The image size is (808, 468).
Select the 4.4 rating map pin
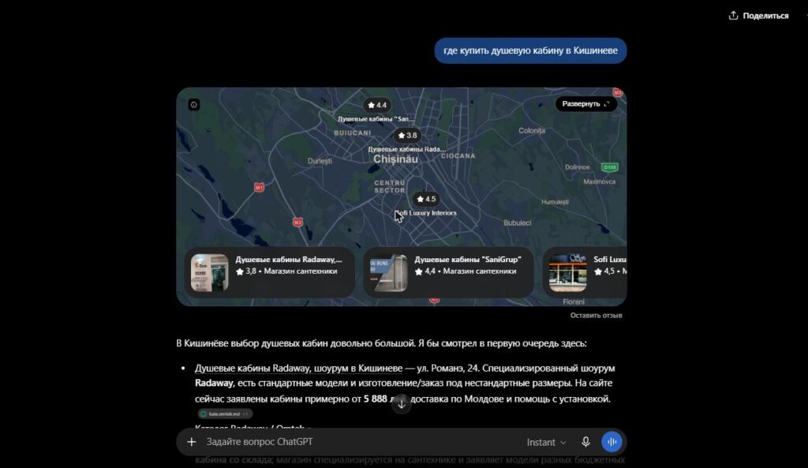[376, 105]
